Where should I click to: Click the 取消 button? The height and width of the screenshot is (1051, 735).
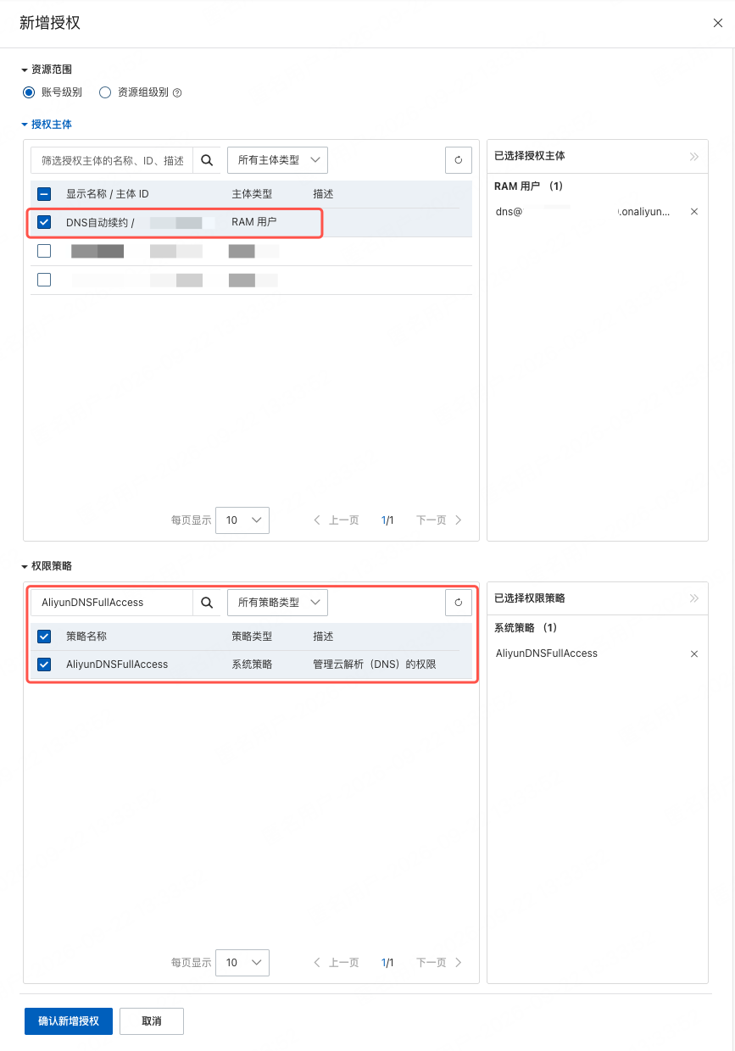click(152, 1021)
